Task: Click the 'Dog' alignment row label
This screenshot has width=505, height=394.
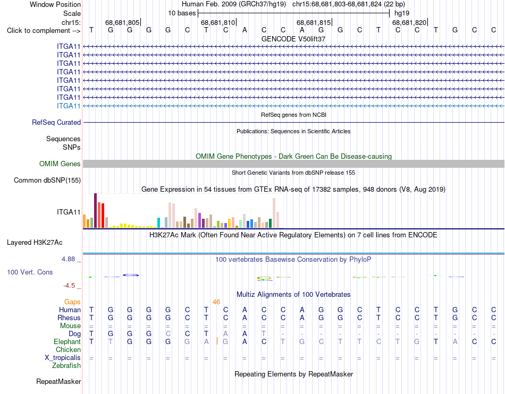Action: point(74,334)
